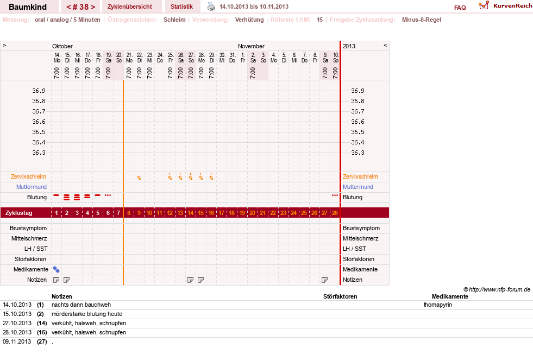This screenshot has height=361, width=533.
Task: Click the note text 'mörderstarke blutung heute'
Action: (87, 314)
